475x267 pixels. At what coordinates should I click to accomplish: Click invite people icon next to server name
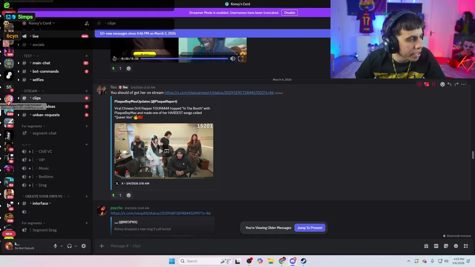coord(86,23)
